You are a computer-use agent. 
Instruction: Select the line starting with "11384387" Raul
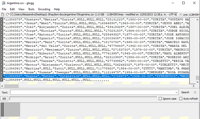click(96, 53)
